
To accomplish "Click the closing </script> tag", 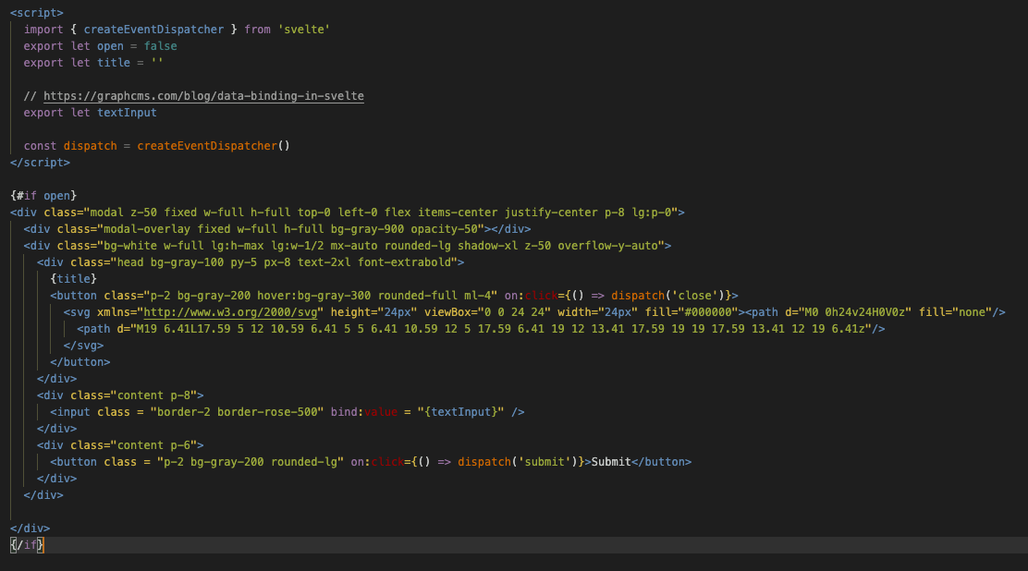I will pos(40,163).
